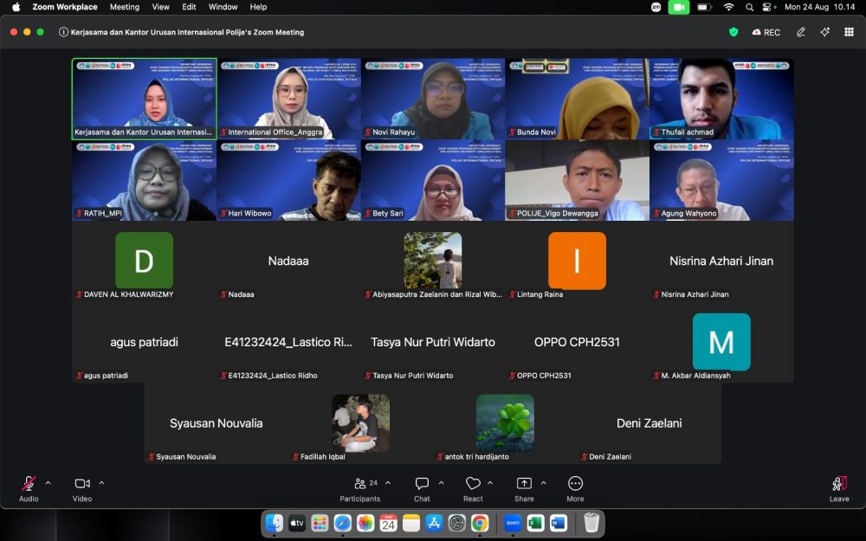
Task: Expand video options arrow beside Video
Action: [101, 483]
